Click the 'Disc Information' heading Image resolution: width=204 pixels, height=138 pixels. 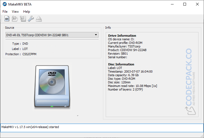click(x=121, y=64)
